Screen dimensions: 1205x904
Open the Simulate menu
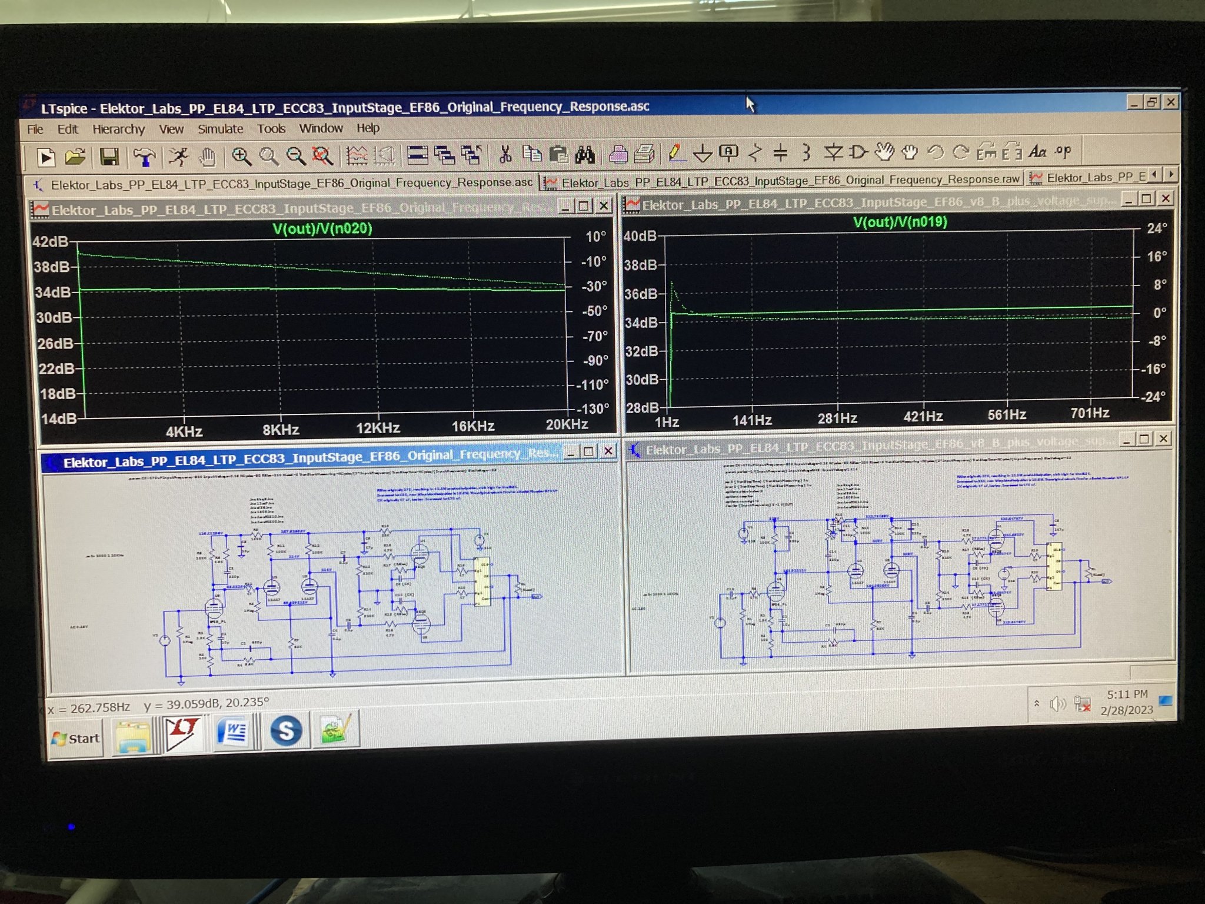(x=220, y=128)
